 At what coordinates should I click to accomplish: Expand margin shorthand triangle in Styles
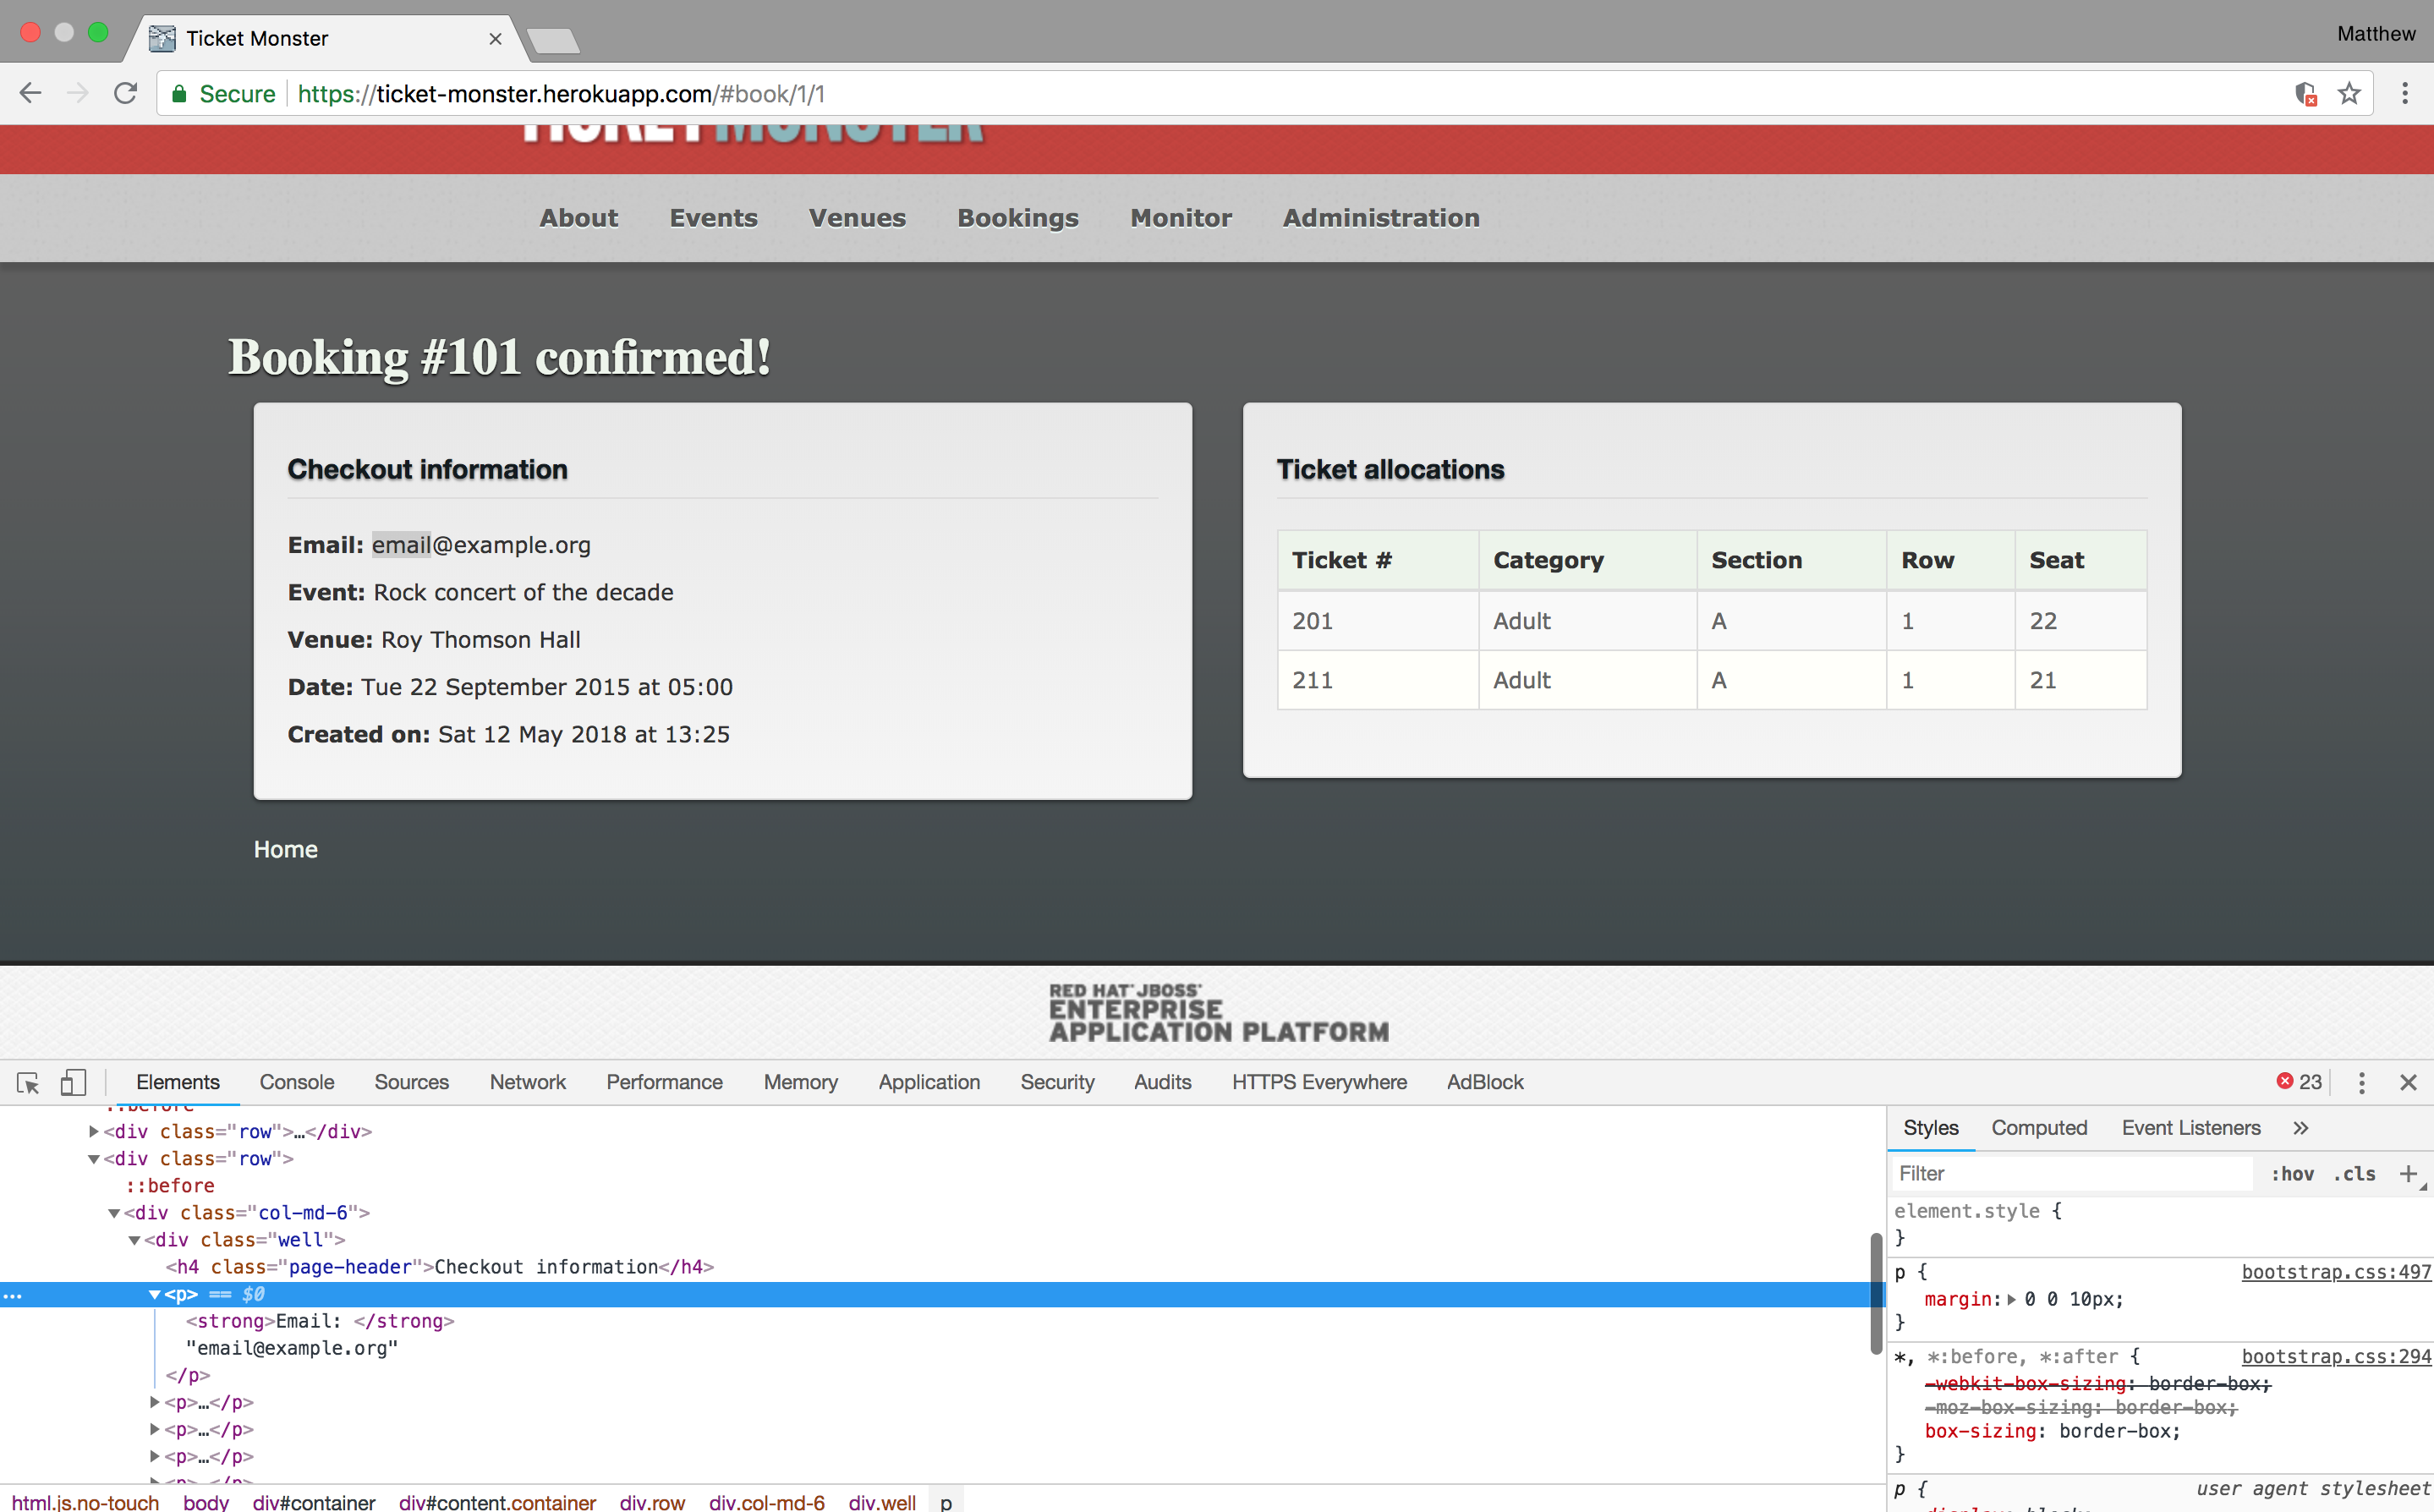click(2011, 1299)
